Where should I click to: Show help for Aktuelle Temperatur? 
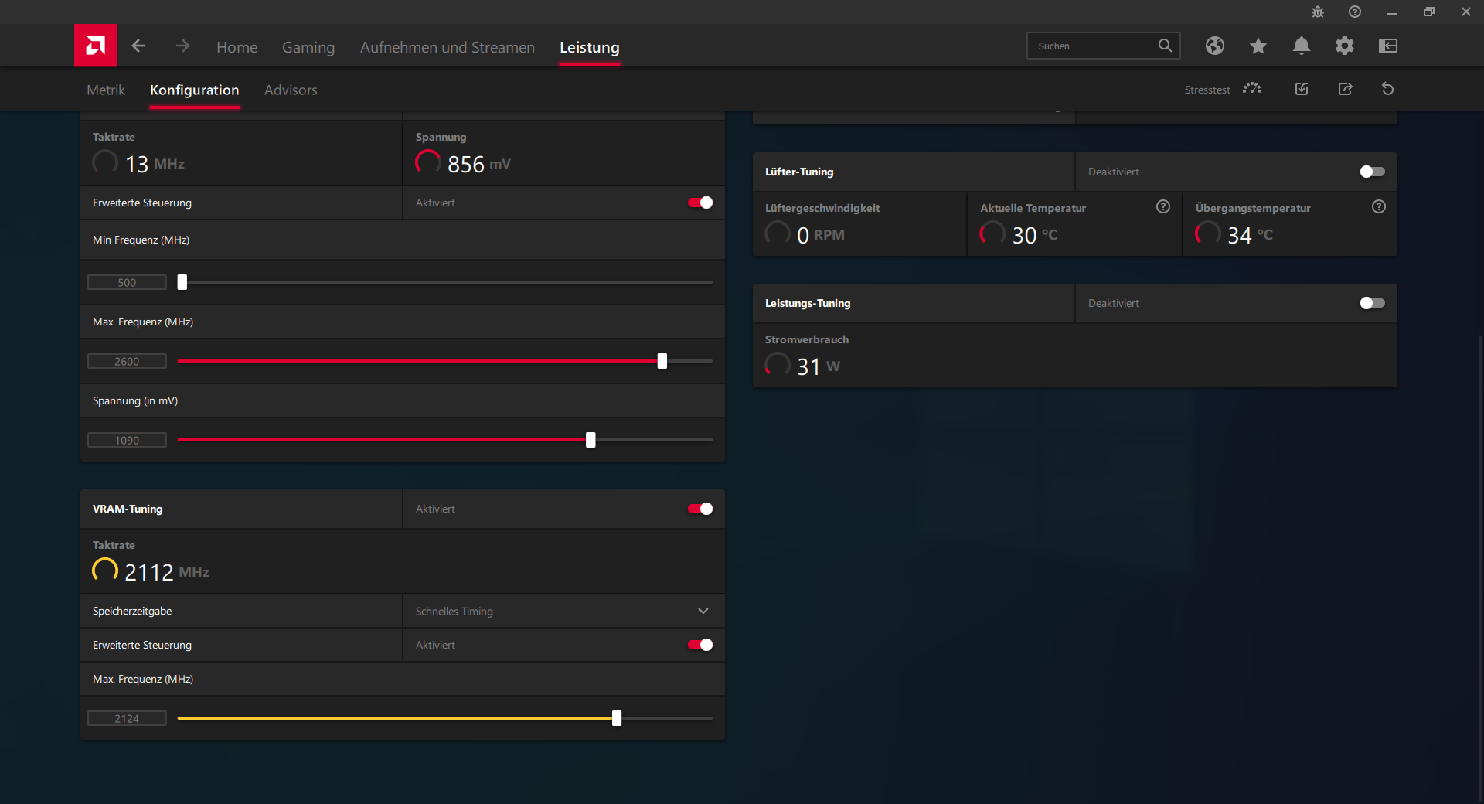1163,206
